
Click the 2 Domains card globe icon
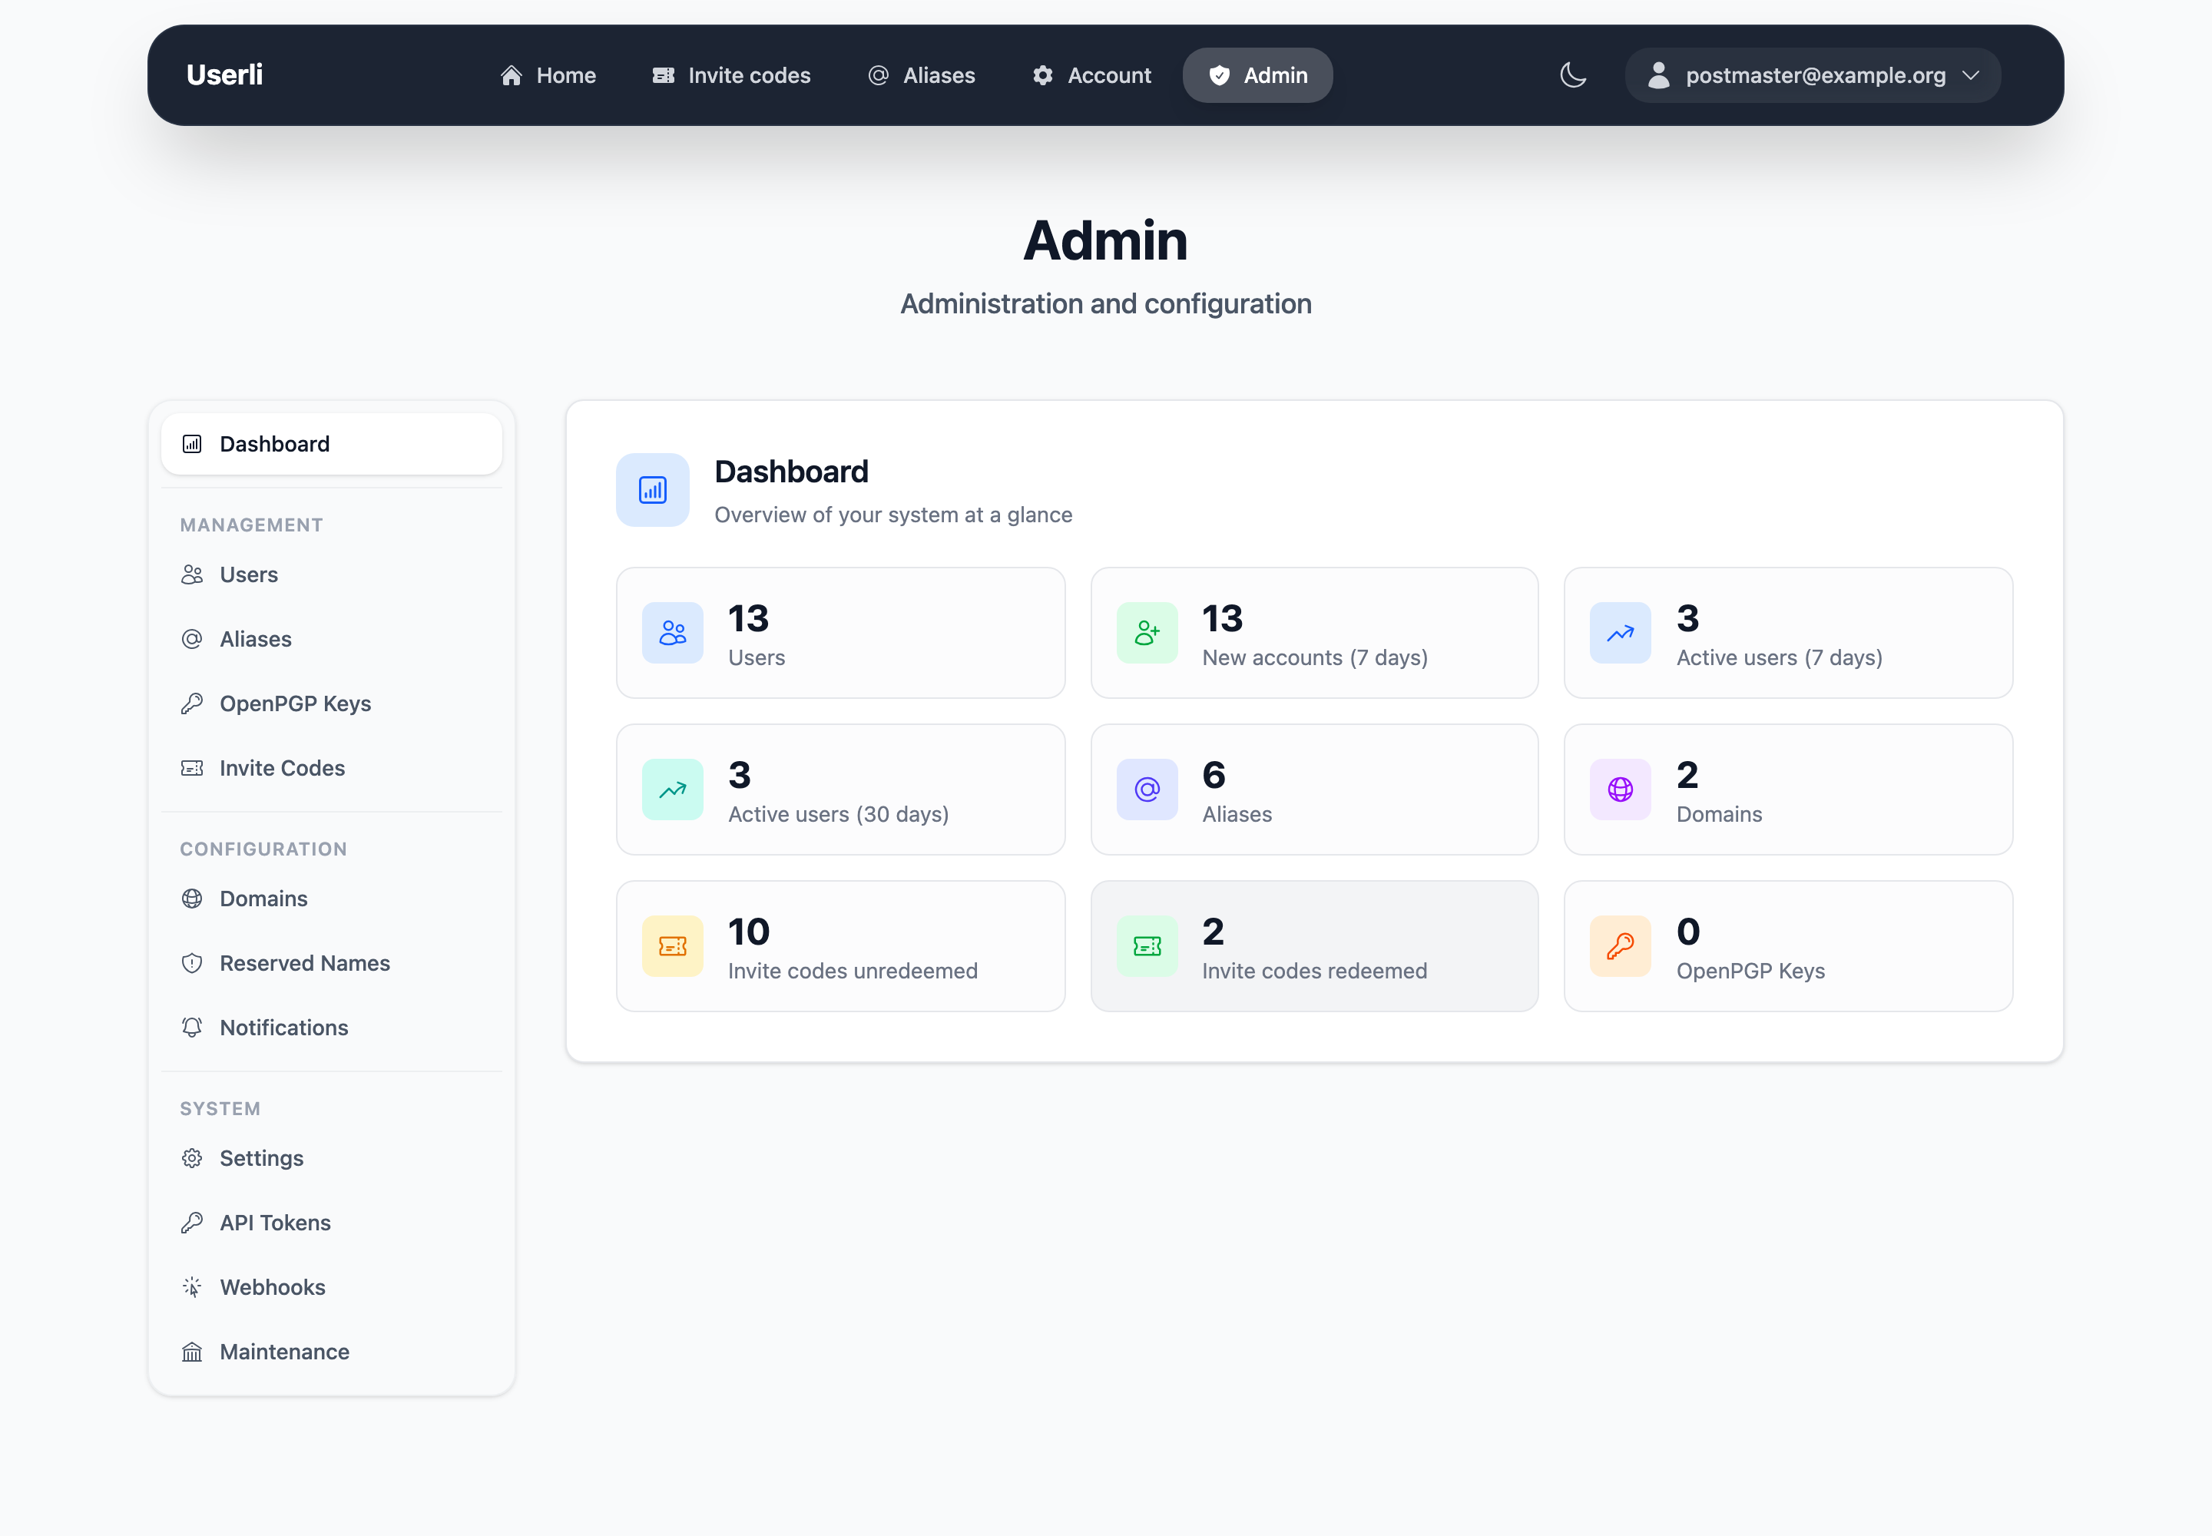(x=1621, y=790)
